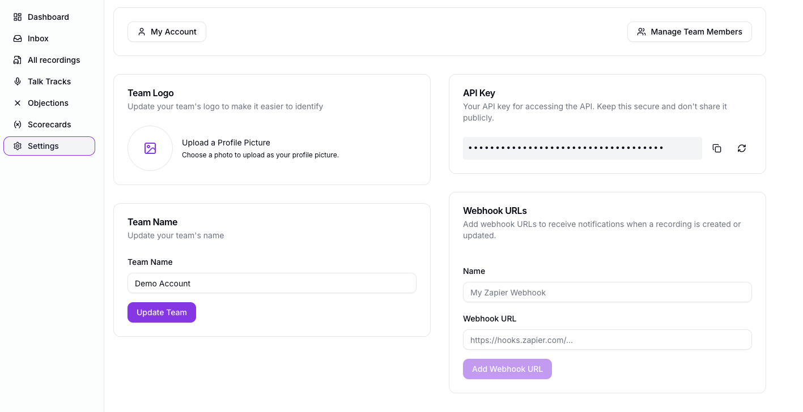Regenerate the API key using the refresh icon

(742, 148)
